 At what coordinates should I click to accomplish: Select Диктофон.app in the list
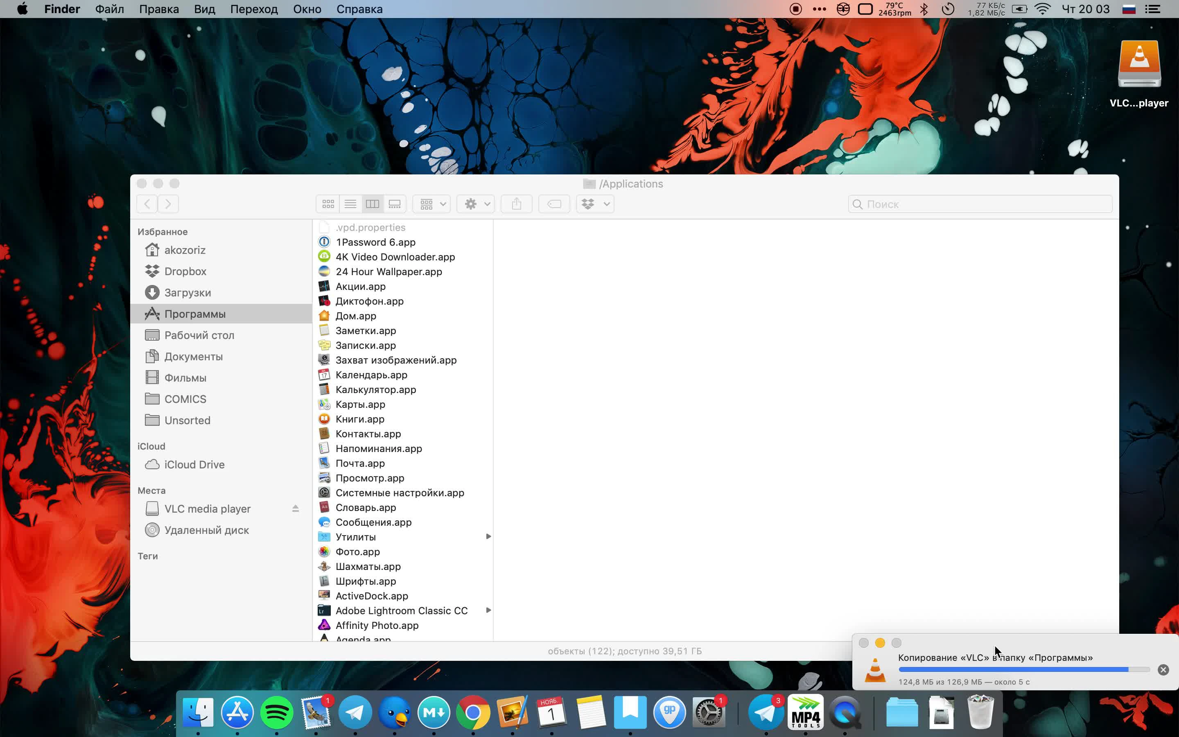click(x=403, y=301)
